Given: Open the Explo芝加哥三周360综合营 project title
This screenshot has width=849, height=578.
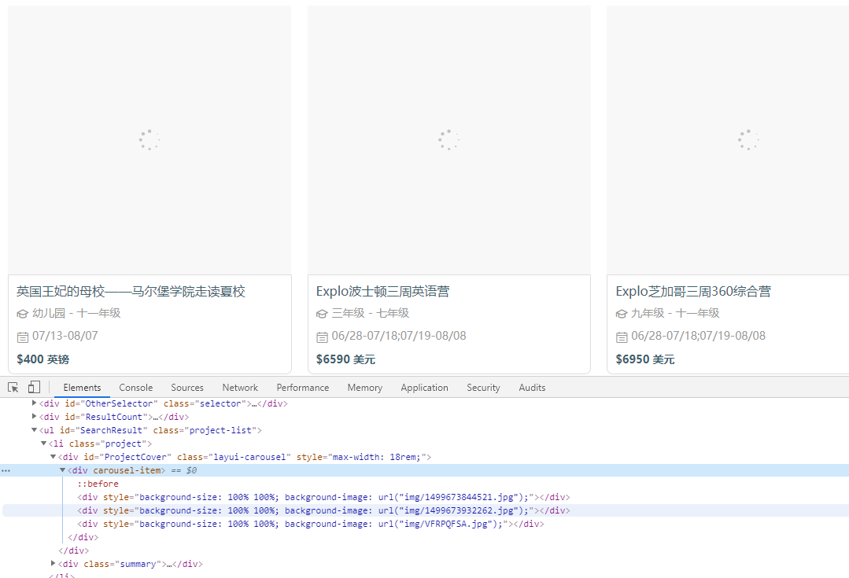Looking at the screenshot, I should click(x=693, y=292).
